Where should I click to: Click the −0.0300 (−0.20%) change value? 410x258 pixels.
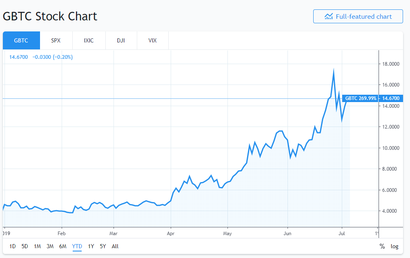pos(53,57)
